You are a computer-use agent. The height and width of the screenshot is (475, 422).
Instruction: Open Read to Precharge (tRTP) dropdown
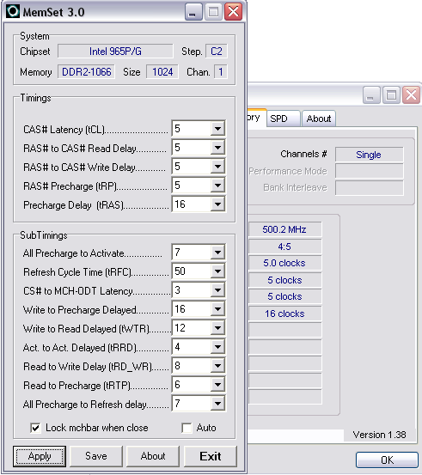217,385
